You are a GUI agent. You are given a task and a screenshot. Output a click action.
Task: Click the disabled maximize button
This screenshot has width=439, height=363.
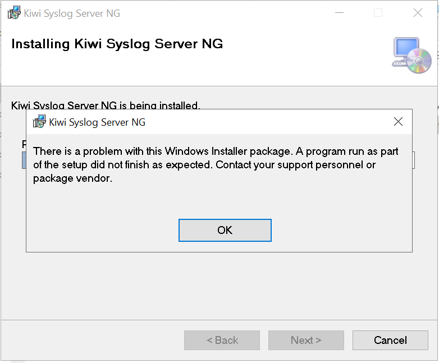point(378,13)
